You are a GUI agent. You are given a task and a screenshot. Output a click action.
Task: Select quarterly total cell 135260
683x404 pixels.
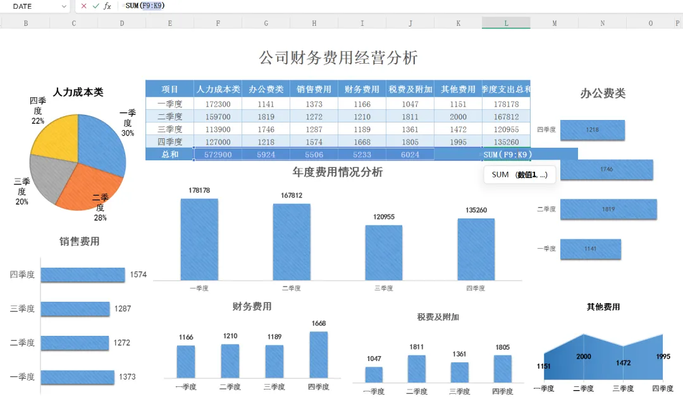coord(506,142)
